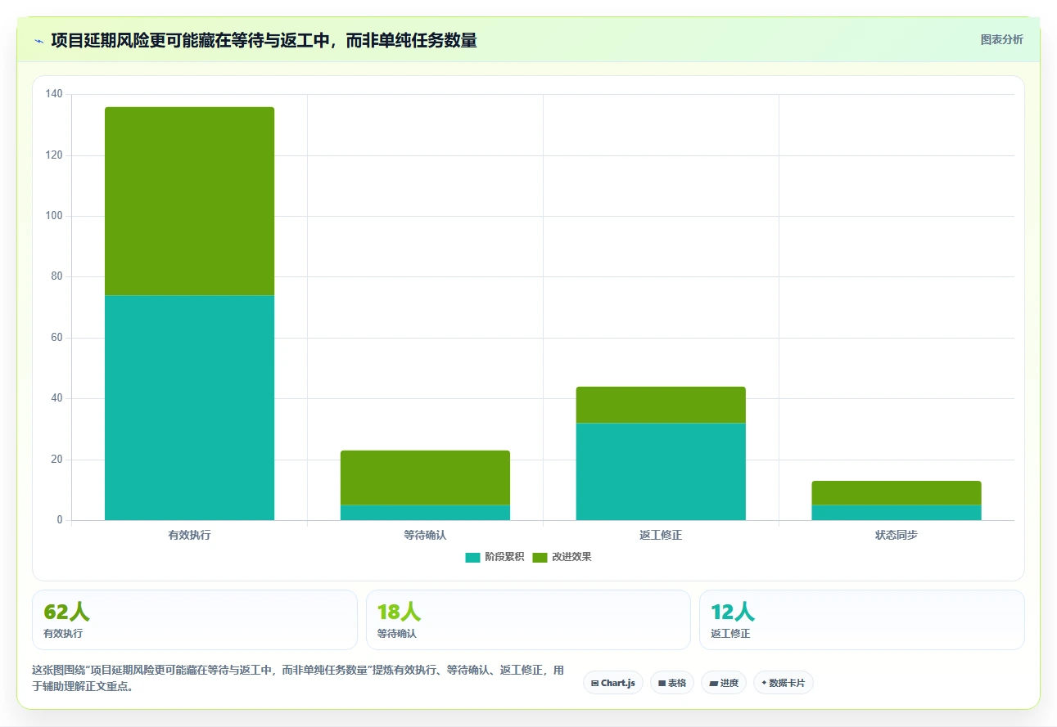The height and width of the screenshot is (727, 1057).
Task: Click the description paragraph below the cards
Action: [298, 678]
